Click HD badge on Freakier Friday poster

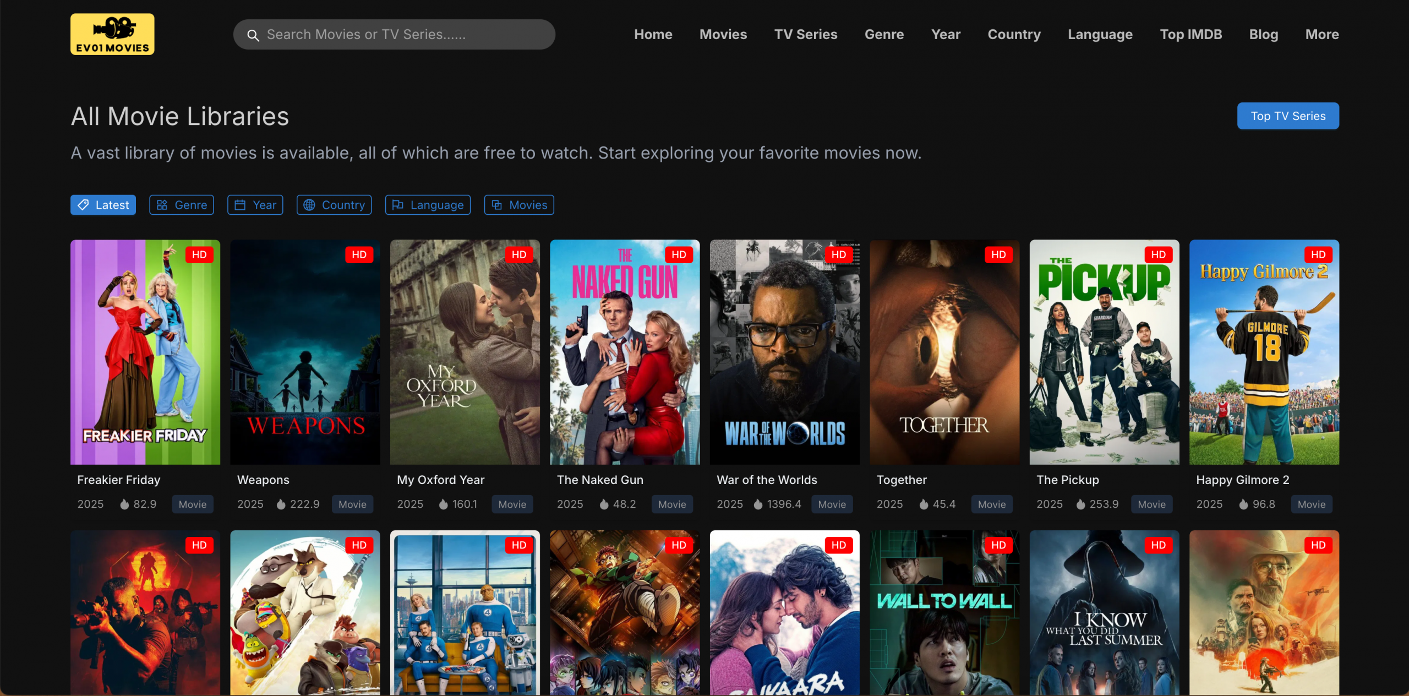[x=199, y=254]
